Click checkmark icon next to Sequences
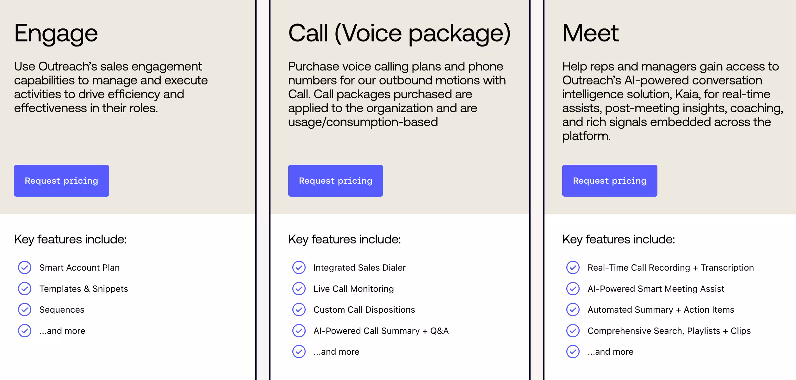 click(25, 310)
